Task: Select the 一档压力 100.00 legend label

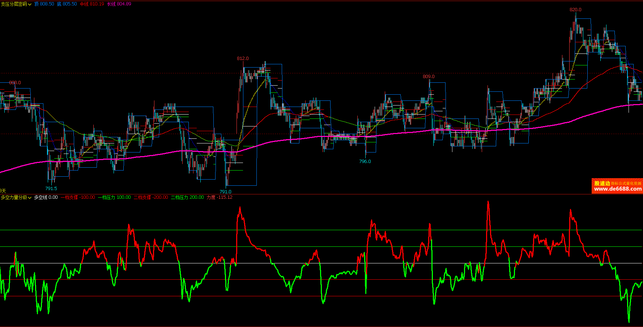Action: (114, 197)
